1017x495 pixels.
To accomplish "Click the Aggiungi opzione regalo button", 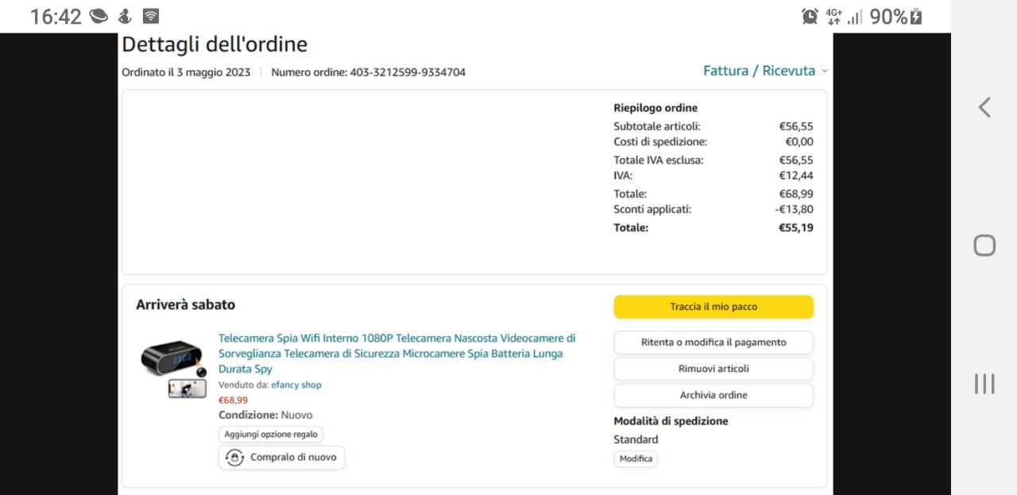I will pos(270,434).
